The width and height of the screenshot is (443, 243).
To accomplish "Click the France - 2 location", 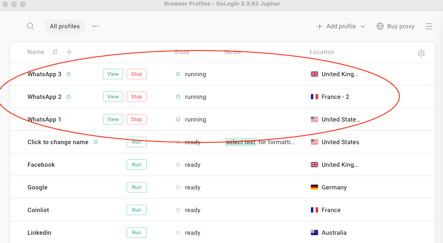I will tap(330, 97).
